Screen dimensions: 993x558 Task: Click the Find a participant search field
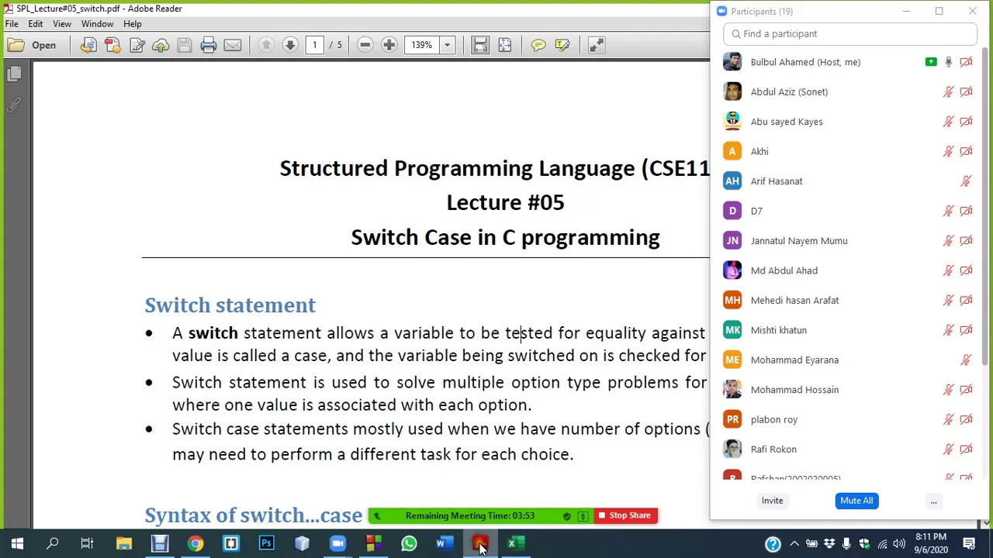(x=850, y=34)
